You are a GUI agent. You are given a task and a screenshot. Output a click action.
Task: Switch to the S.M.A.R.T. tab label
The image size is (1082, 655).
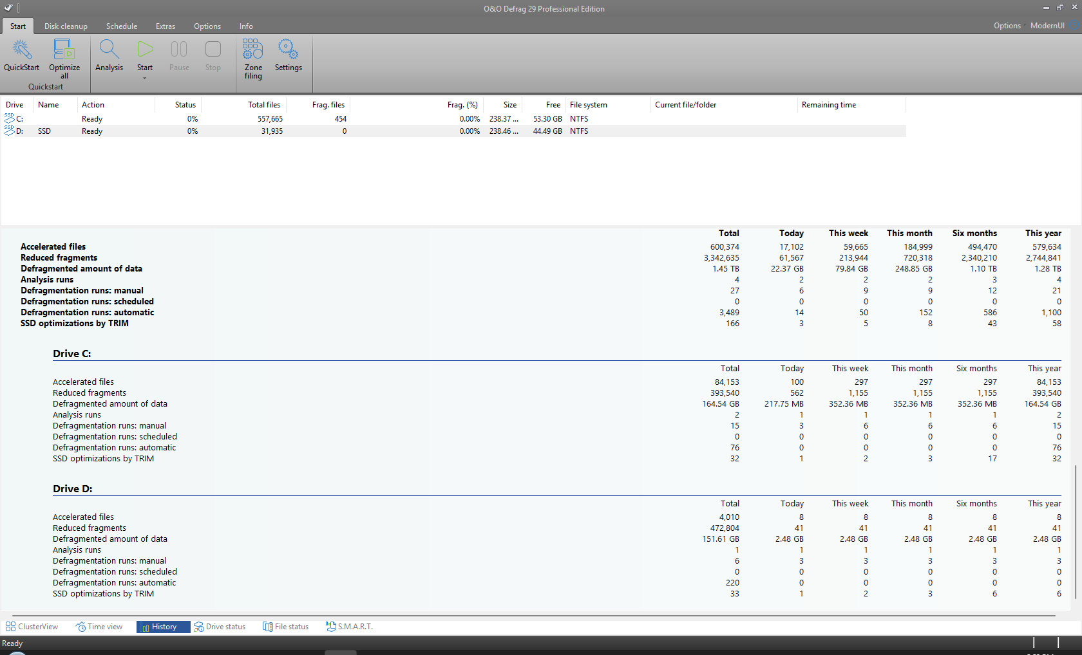point(356,627)
